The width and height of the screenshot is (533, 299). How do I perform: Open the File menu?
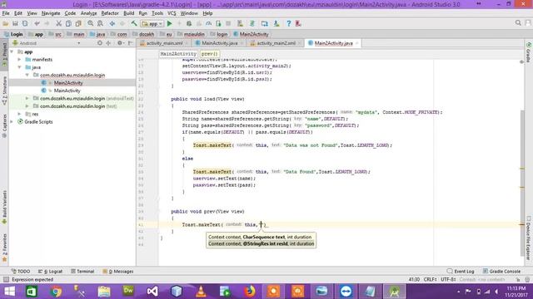(x=6, y=13)
